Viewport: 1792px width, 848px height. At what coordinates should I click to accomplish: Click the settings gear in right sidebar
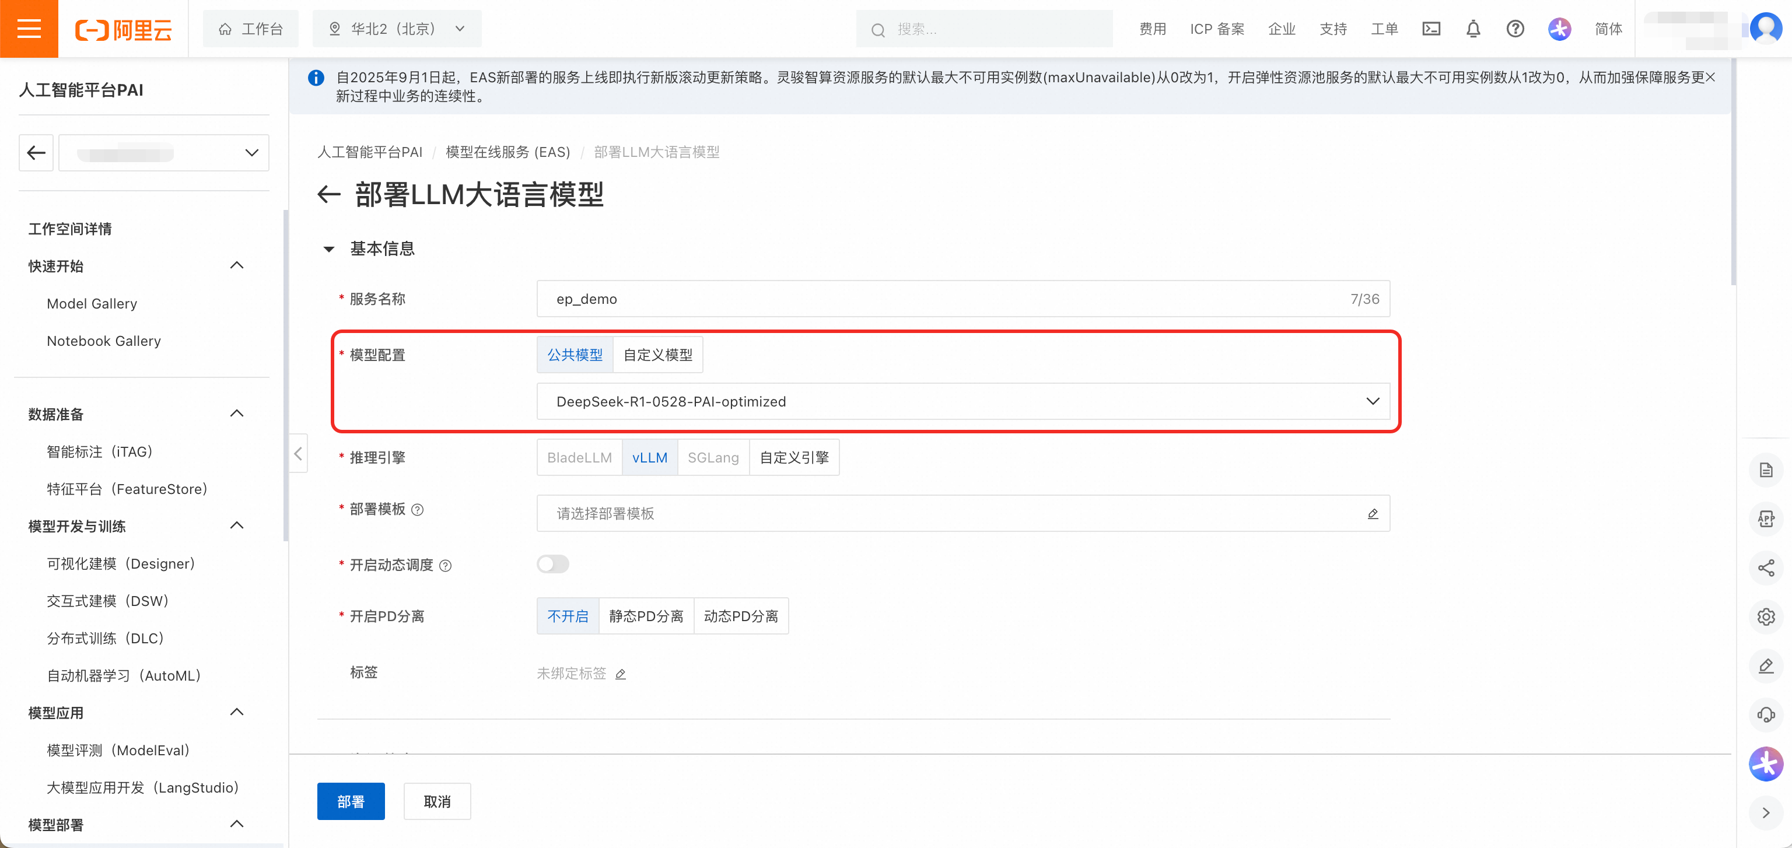(1766, 617)
